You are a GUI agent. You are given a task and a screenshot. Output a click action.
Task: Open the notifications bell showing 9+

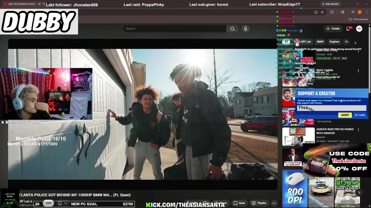tap(348, 29)
